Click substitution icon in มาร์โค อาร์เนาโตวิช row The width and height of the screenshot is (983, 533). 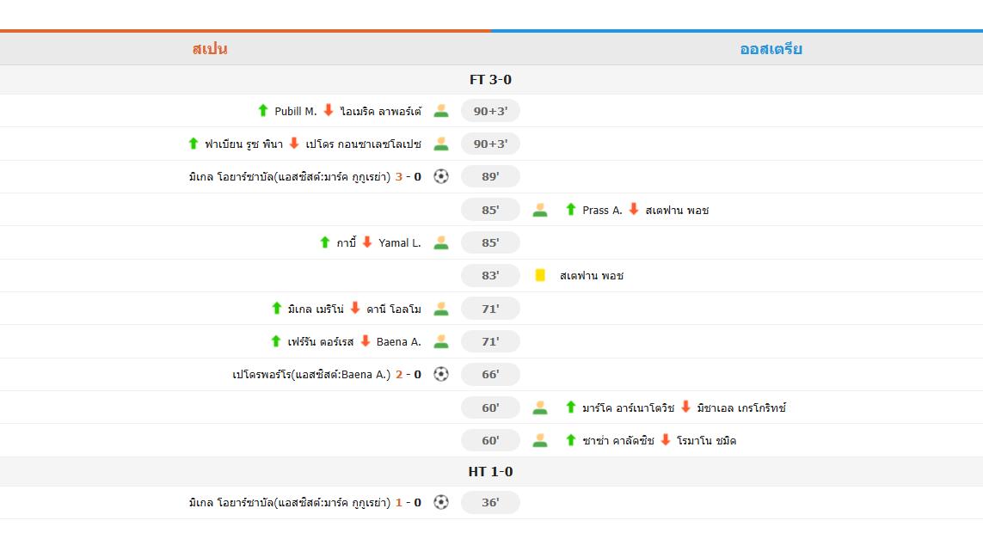tap(540, 407)
